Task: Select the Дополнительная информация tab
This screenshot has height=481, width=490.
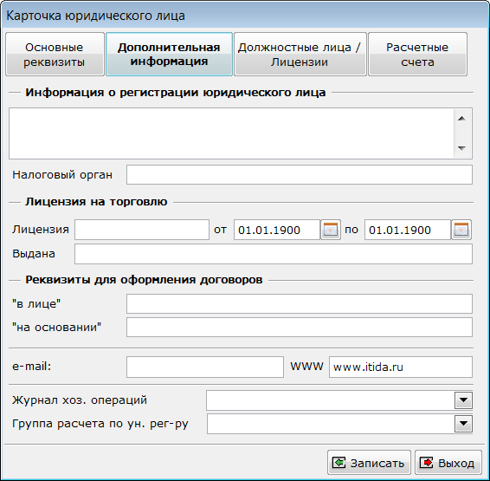Action: [x=169, y=54]
